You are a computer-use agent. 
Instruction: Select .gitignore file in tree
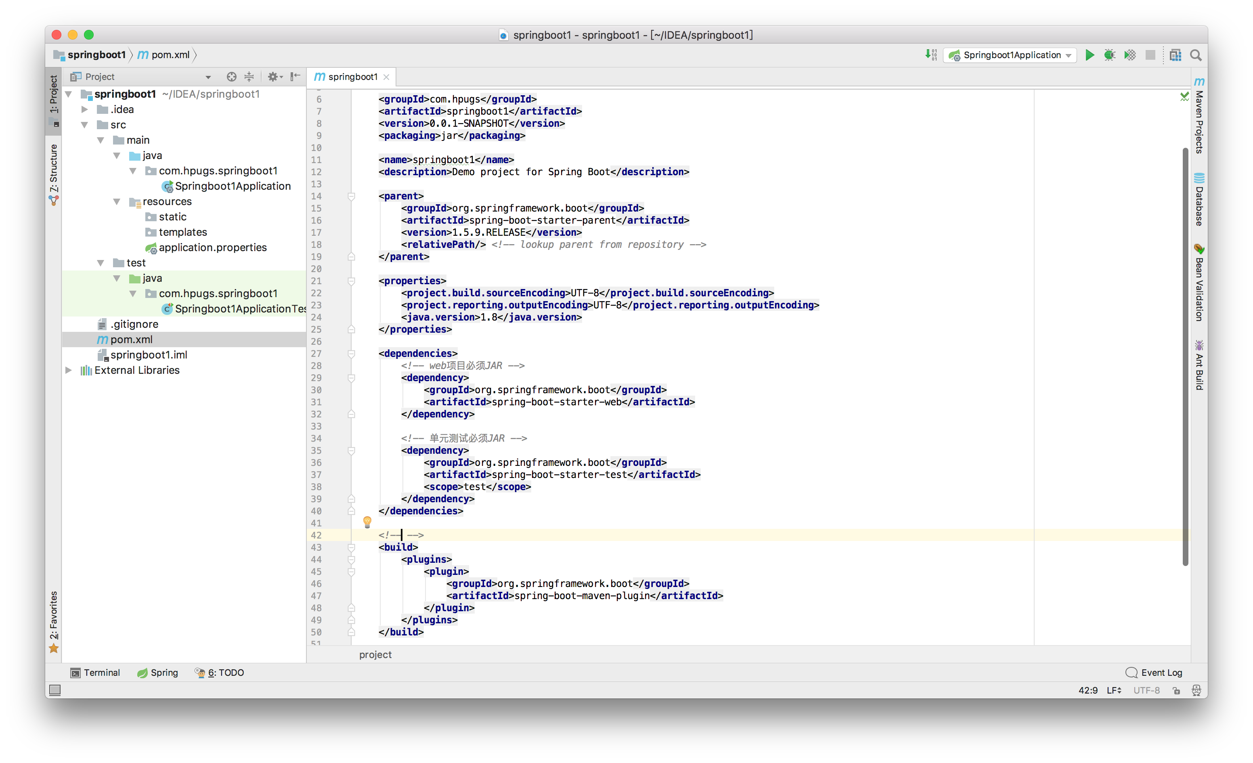pyautogui.click(x=128, y=325)
